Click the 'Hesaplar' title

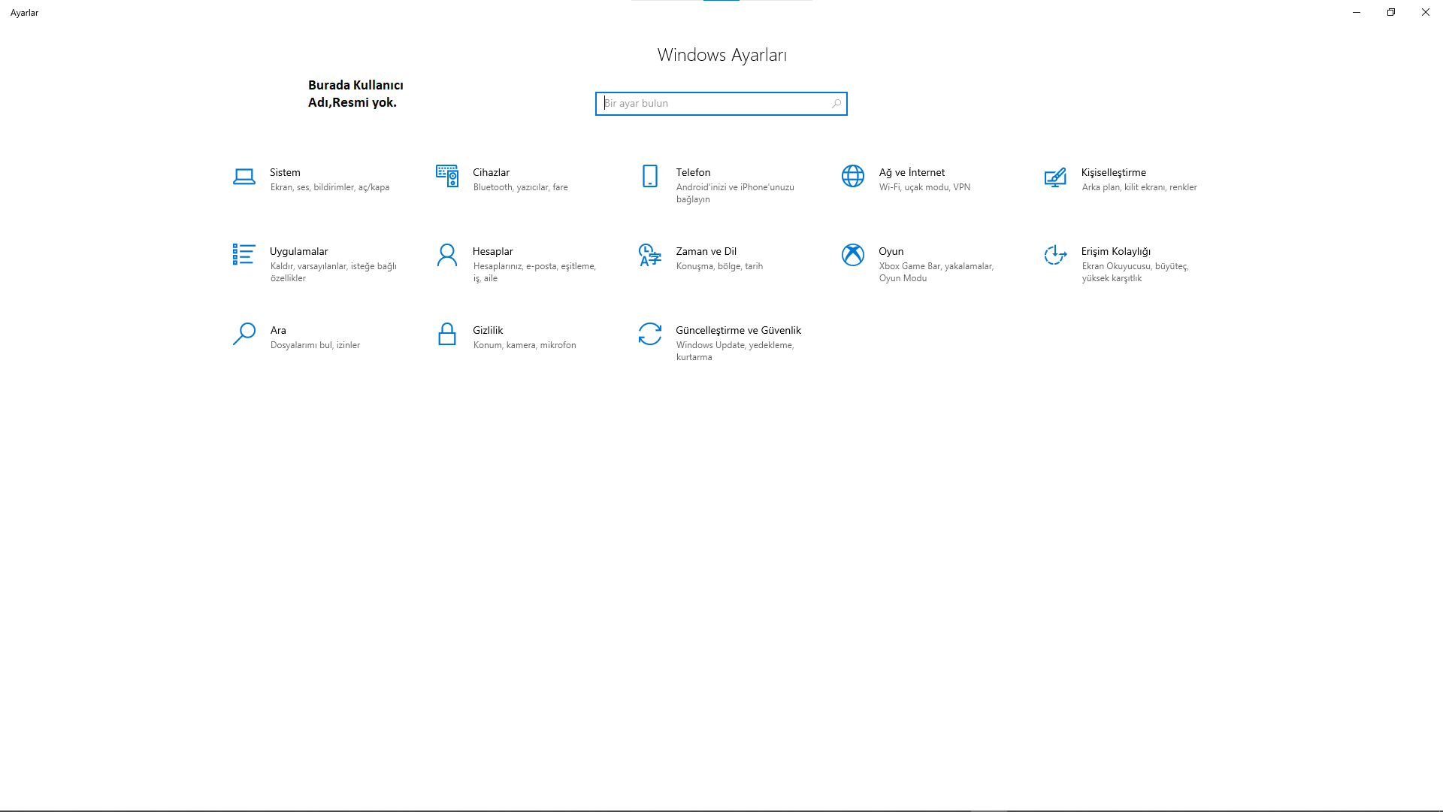493,251
